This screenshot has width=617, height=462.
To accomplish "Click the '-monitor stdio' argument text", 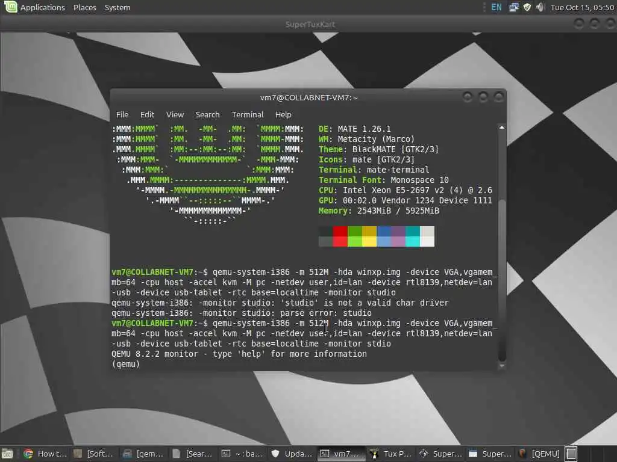I will pyautogui.click(x=357, y=343).
